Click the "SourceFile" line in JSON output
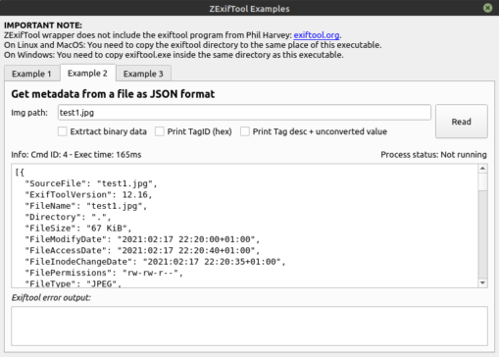 coord(91,183)
